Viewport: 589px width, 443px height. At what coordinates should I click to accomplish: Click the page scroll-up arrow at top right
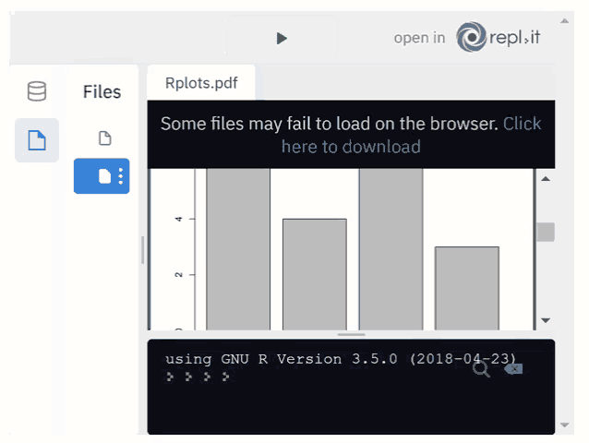564,21
